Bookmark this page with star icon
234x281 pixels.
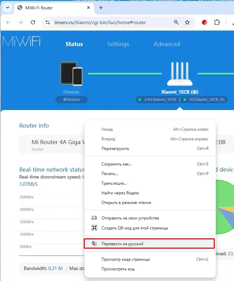[187, 22]
